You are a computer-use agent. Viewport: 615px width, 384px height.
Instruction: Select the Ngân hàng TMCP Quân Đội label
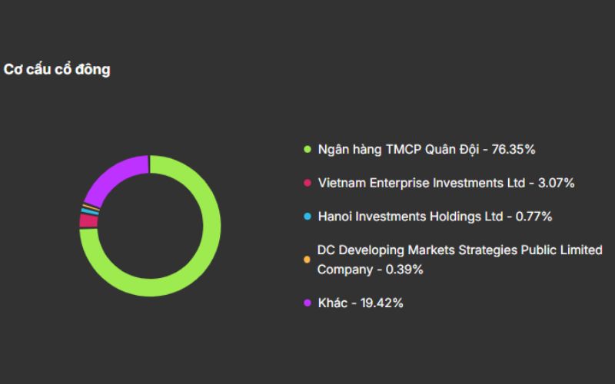tap(400, 149)
